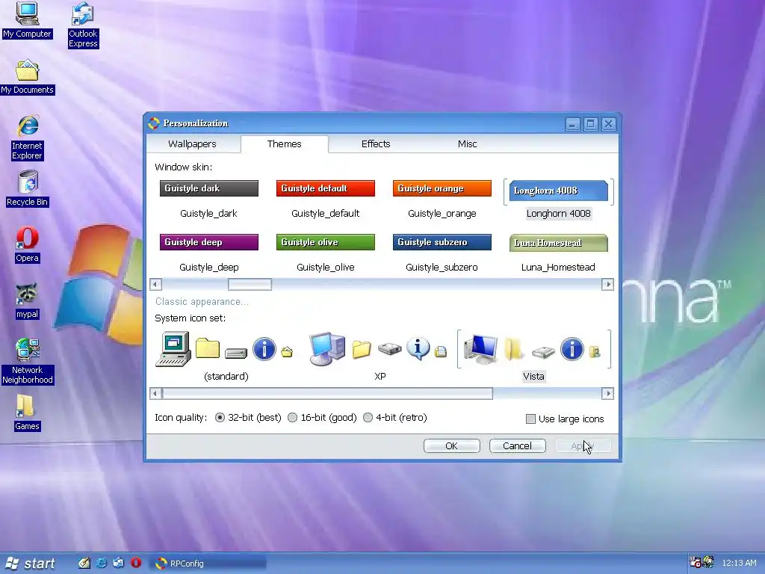Open Classic appearance link
This screenshot has width=765, height=574.
(202, 302)
